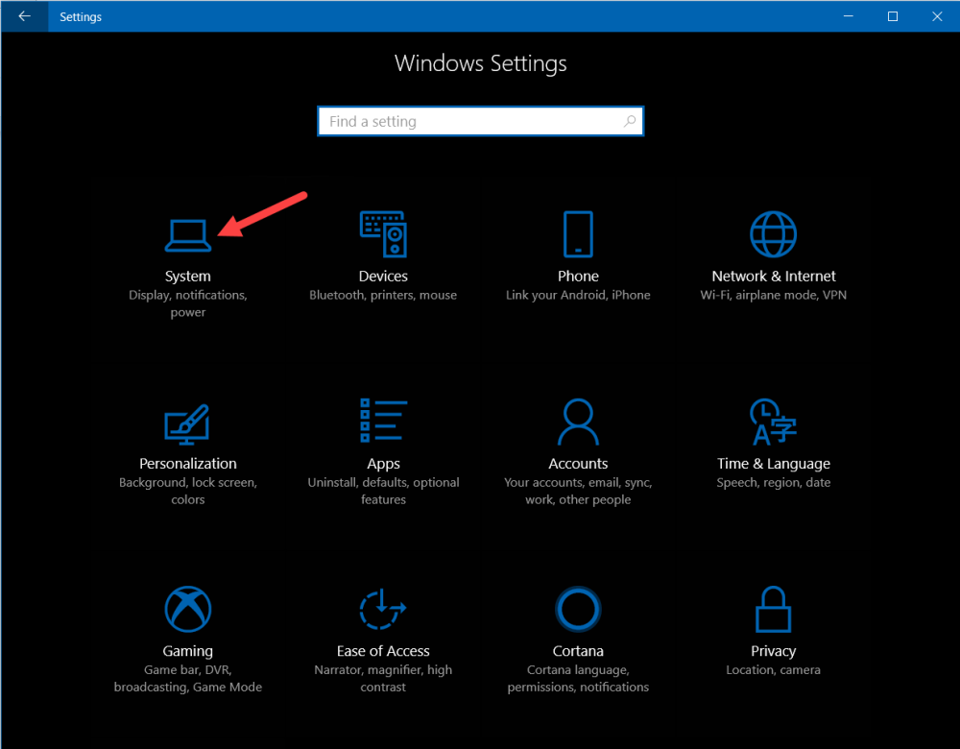The height and width of the screenshot is (749, 960).
Task: Click the System label
Action: pyautogui.click(x=188, y=277)
